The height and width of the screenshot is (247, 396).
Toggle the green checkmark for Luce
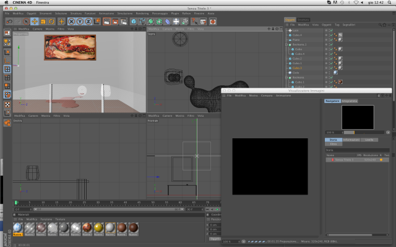(x=332, y=30)
